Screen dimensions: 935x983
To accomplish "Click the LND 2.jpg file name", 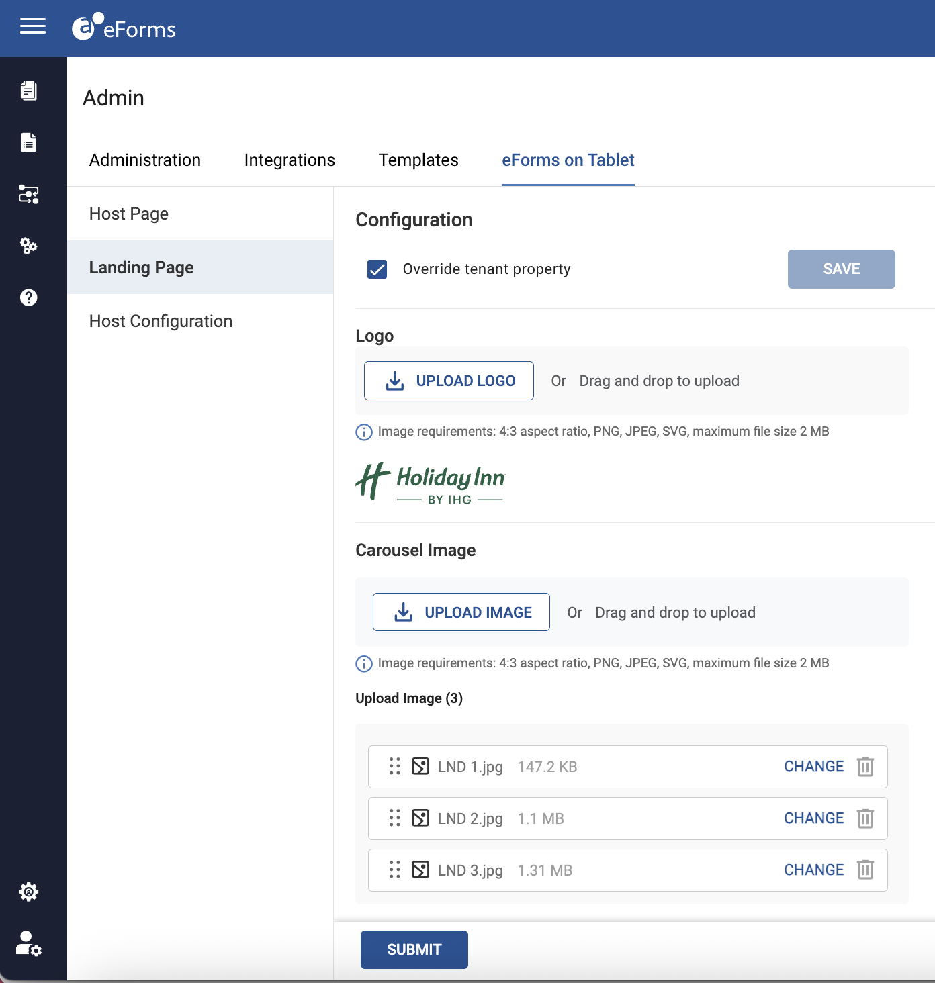I will (470, 818).
